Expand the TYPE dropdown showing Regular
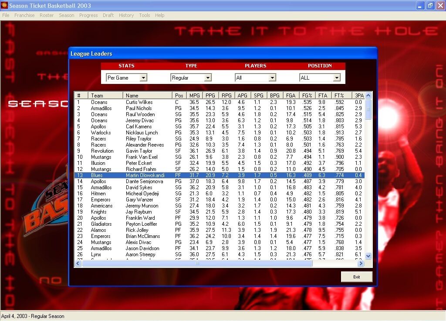This screenshot has height=321, width=446. [208, 77]
